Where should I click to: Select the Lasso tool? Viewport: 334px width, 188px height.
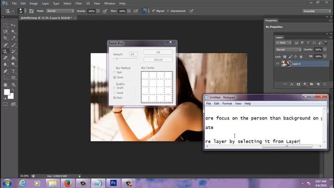click(5, 32)
